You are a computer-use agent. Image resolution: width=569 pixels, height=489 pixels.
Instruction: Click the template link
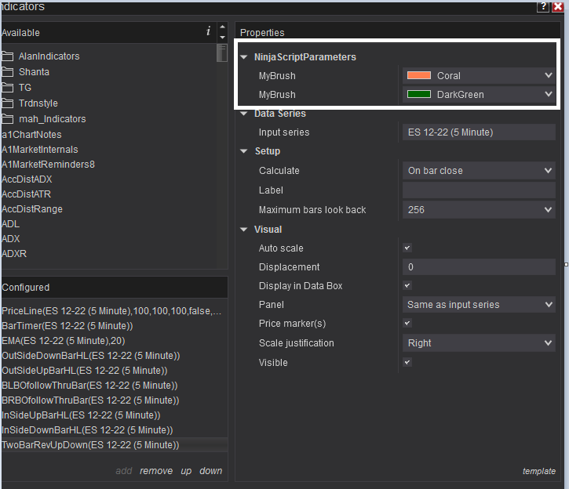538,471
